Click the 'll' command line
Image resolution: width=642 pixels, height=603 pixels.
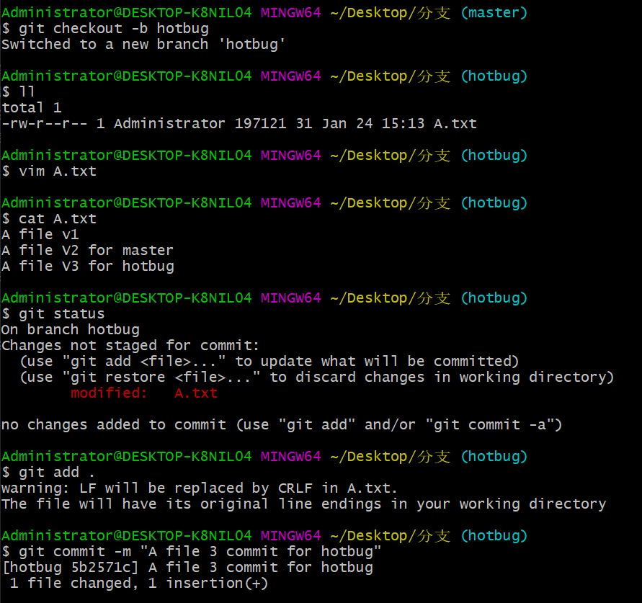(19, 91)
